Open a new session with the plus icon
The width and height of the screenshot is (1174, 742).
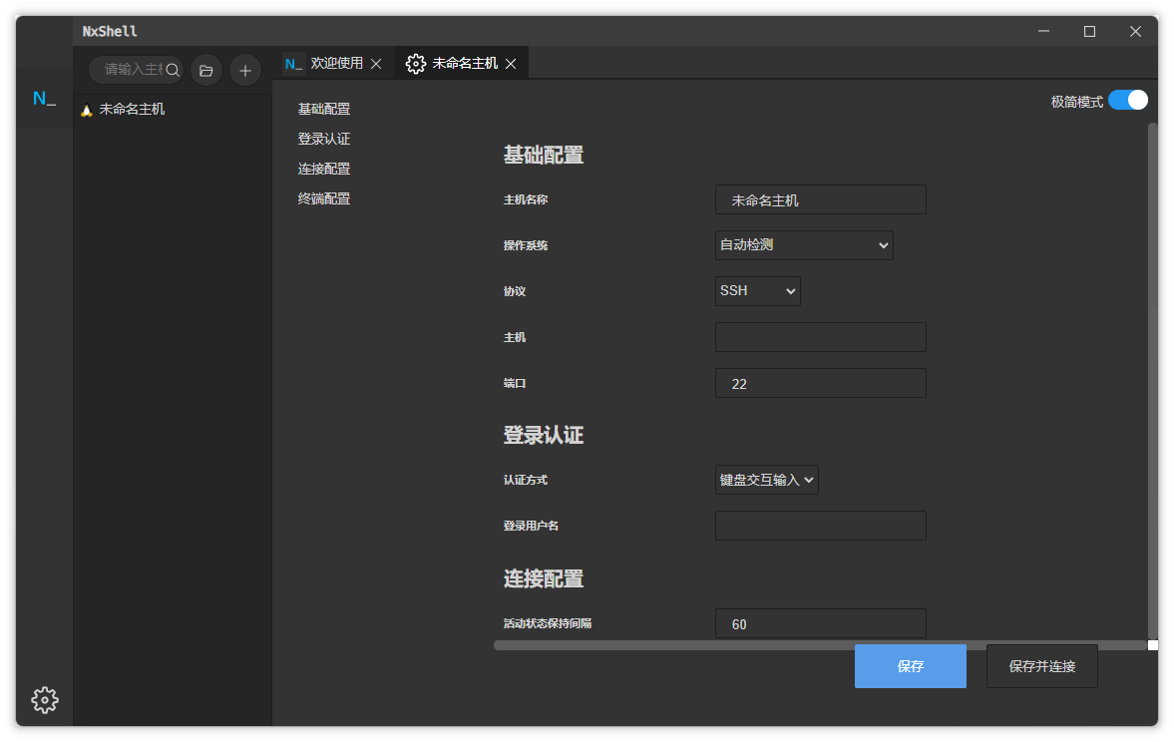[244, 70]
